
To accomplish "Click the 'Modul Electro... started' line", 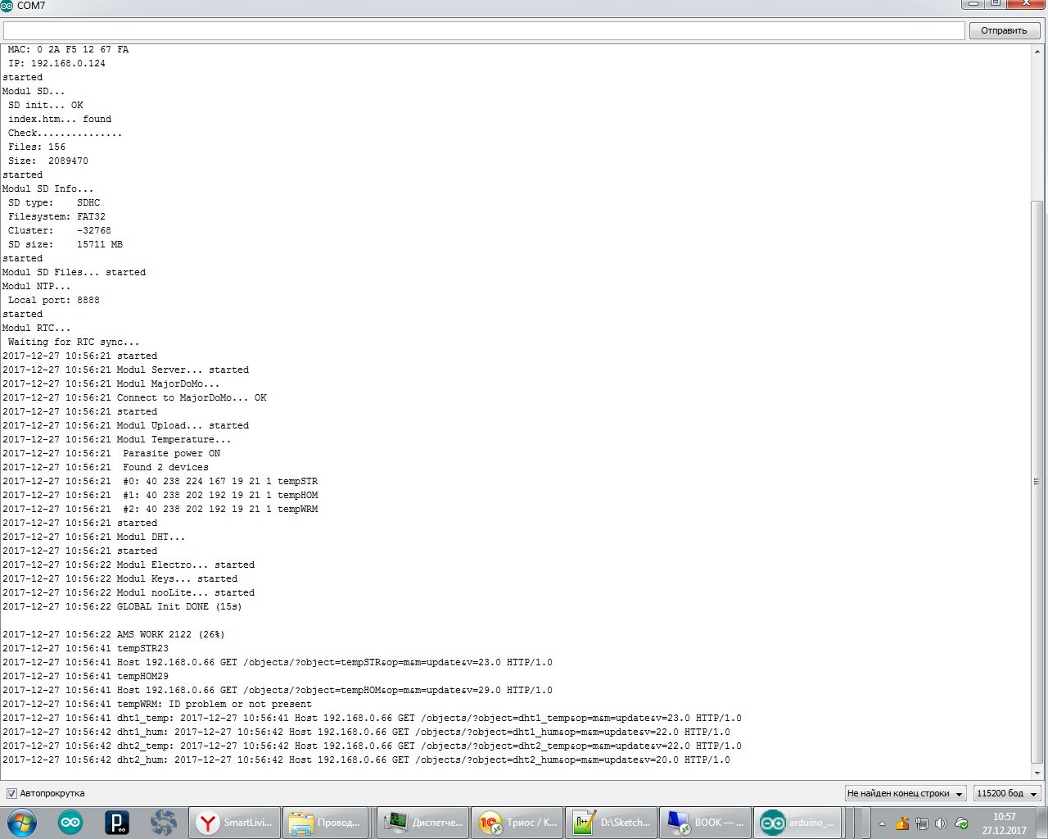I will pos(129,565).
